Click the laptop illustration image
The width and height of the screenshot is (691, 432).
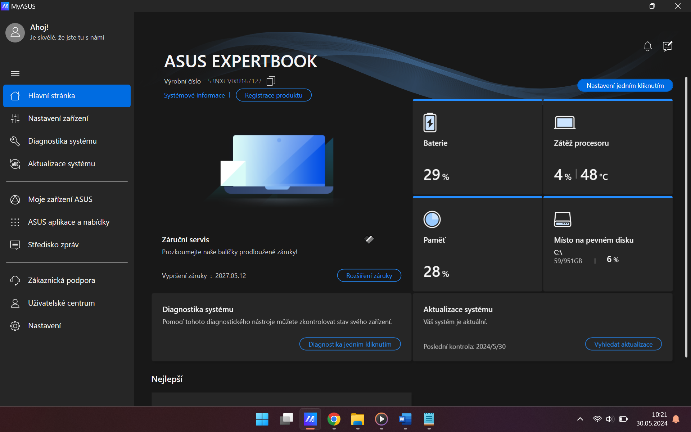coord(276,165)
